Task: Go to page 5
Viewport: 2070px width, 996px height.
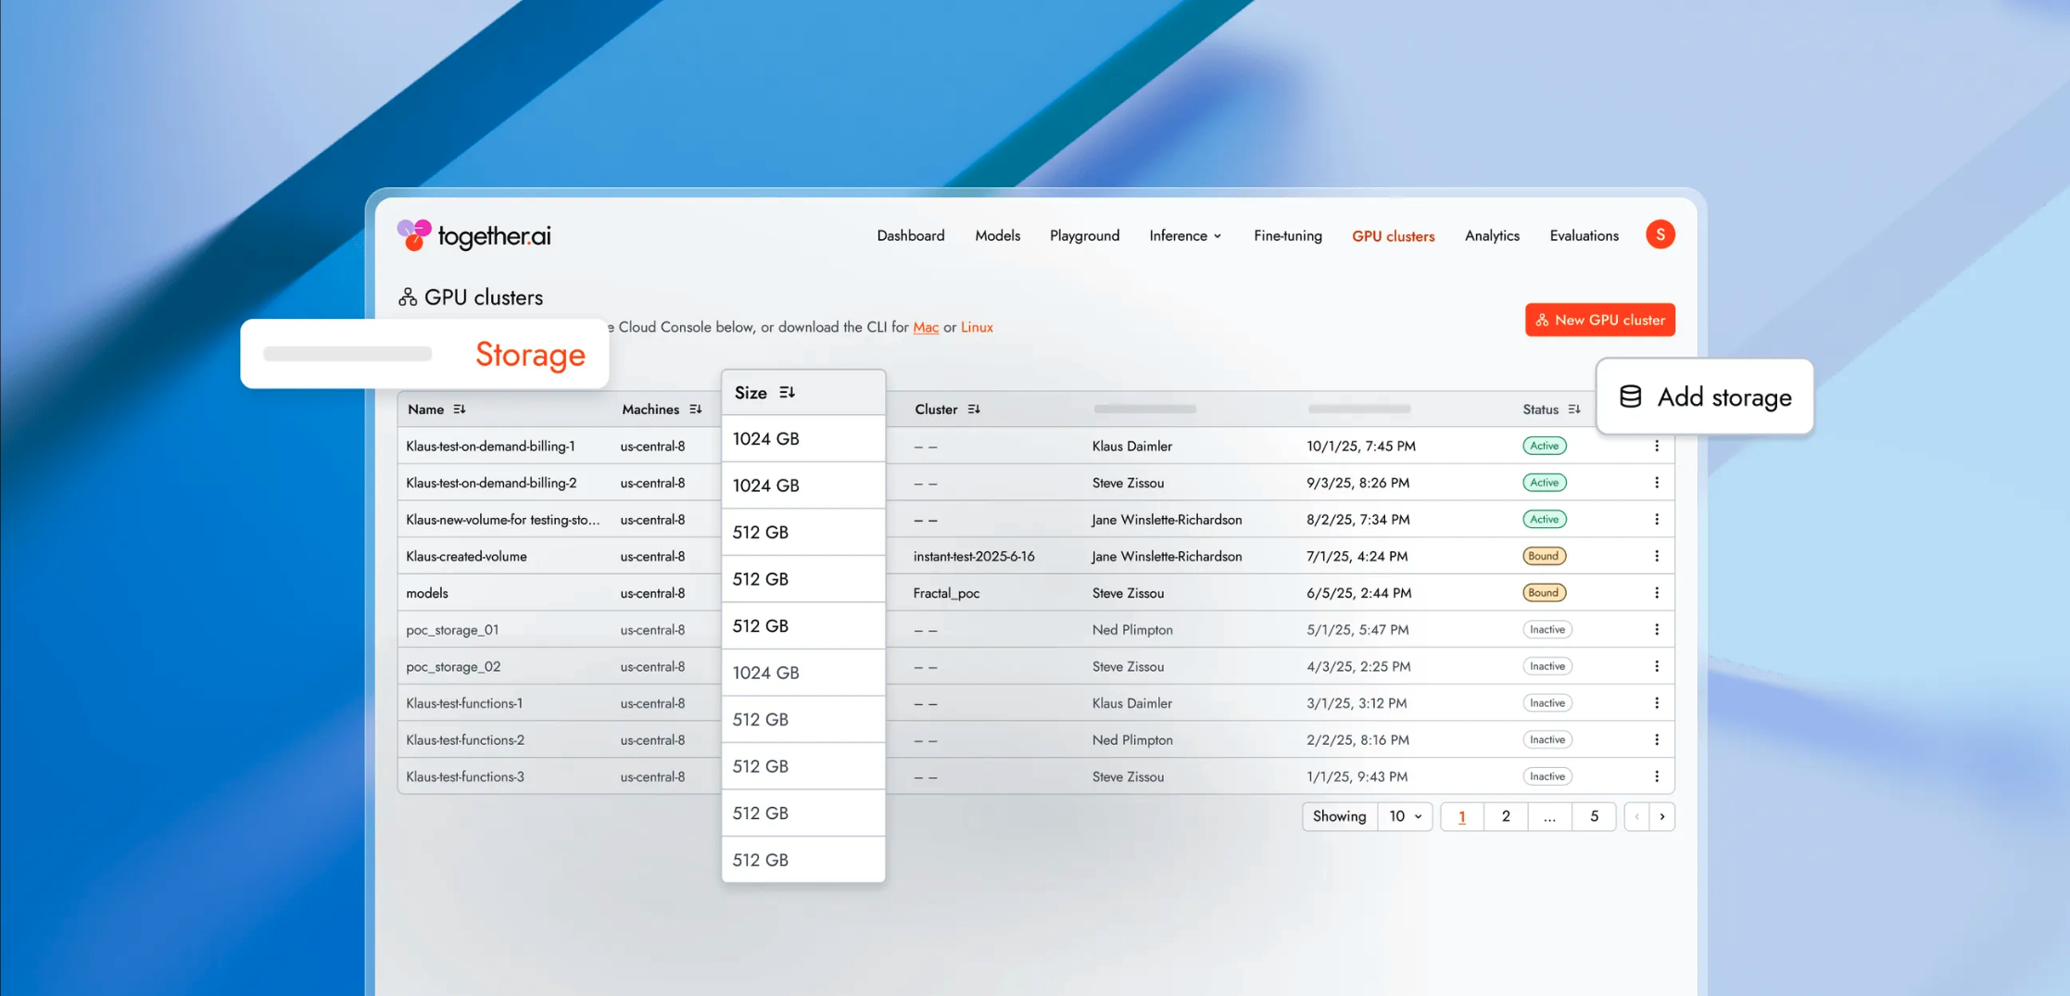Action: coord(1594,816)
